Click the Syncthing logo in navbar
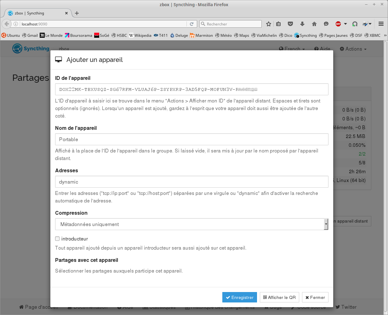Screen dimensions: 388x315 coord(31,49)
